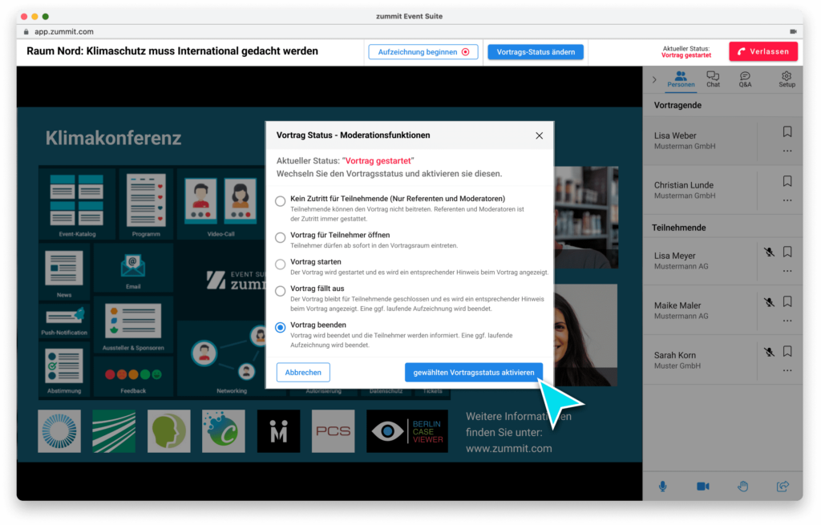Bookmark Sarah Korn with bookmark icon
The image size is (821, 525).
click(787, 351)
